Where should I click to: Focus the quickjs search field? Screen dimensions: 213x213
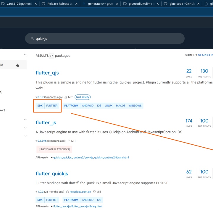pyautogui.click(x=105, y=38)
